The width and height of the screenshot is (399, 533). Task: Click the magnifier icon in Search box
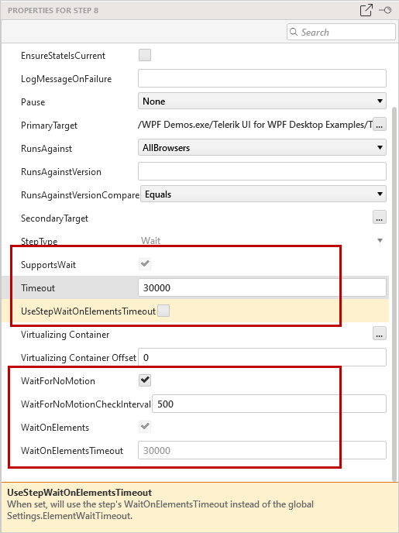(x=294, y=33)
